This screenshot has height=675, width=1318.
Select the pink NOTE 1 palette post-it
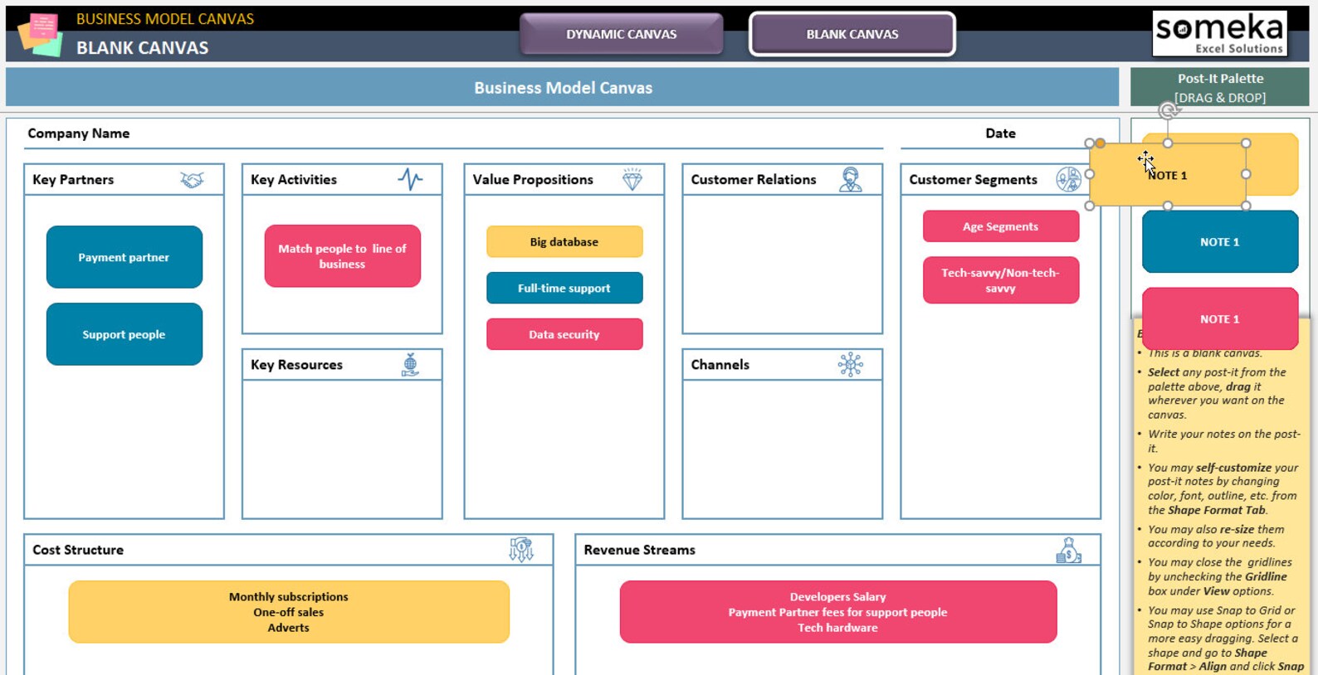tap(1220, 318)
